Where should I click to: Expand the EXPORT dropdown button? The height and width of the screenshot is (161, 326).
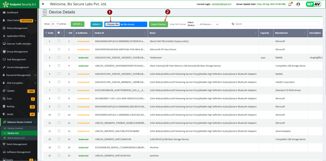[x=77, y=24]
